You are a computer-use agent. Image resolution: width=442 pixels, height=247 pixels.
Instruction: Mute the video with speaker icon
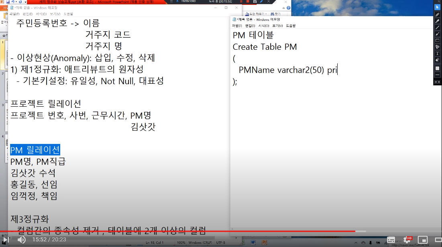[21, 240]
